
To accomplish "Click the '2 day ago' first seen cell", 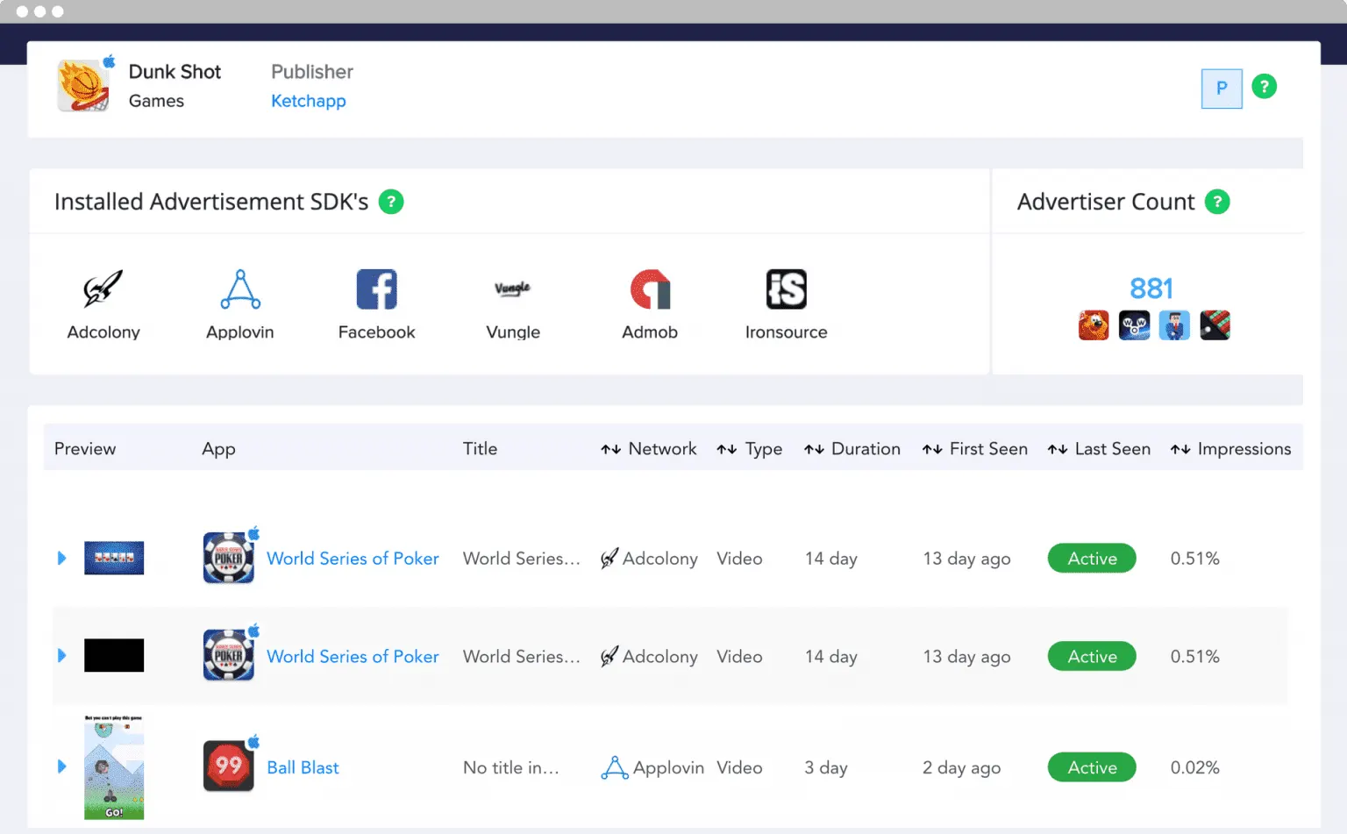I will (x=962, y=767).
